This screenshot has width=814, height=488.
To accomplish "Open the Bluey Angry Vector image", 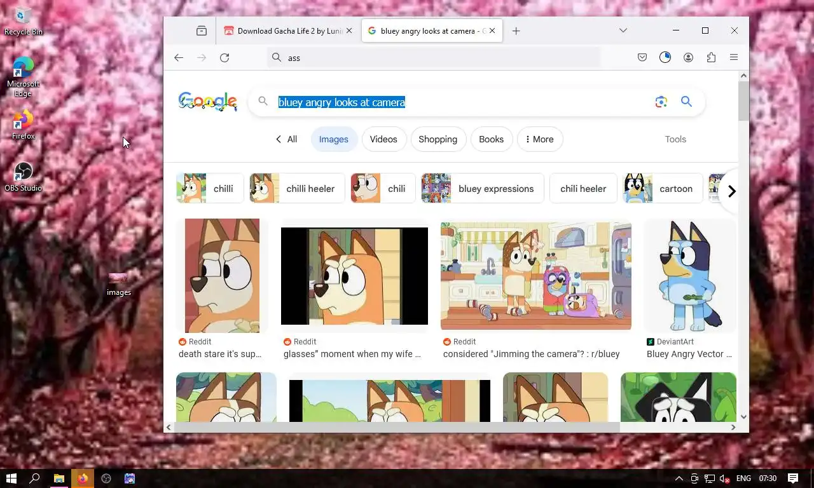I will click(690, 276).
